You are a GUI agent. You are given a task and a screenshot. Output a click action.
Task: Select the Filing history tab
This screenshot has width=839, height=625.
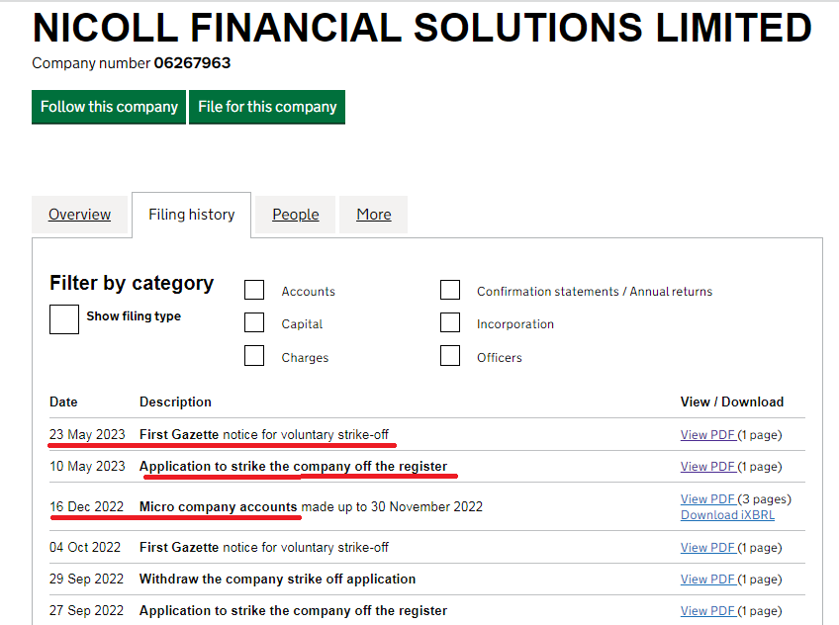[192, 215]
